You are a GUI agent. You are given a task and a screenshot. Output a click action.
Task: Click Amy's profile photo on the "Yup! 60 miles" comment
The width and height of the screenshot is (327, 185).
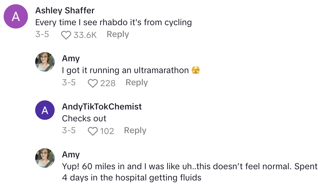tap(45, 158)
